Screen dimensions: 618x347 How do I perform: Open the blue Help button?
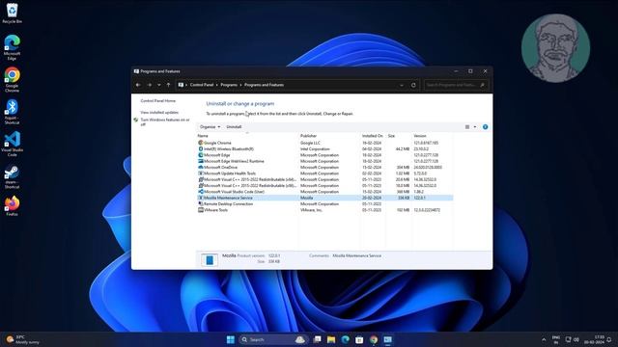[485, 127]
